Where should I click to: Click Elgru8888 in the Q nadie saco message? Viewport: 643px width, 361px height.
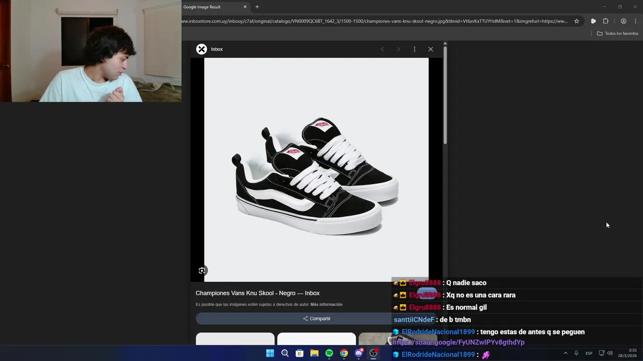(424, 283)
